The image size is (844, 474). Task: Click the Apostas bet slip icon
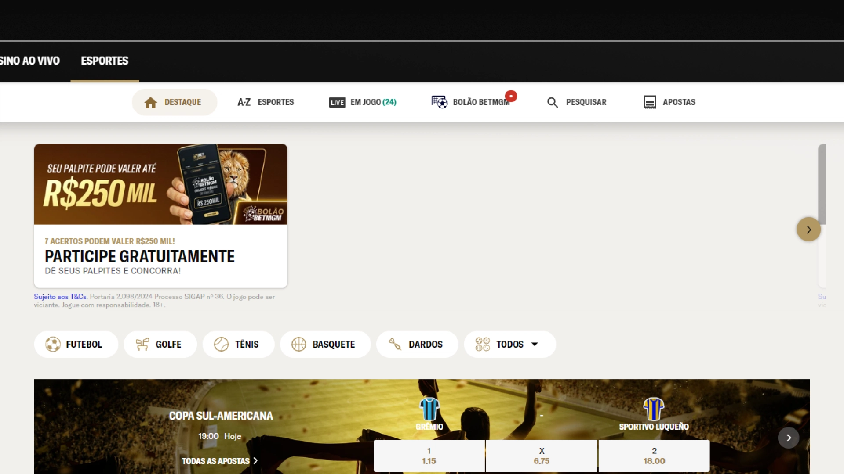tap(649, 102)
